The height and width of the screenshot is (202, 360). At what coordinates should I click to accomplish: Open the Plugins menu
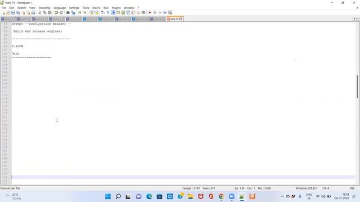click(x=116, y=8)
